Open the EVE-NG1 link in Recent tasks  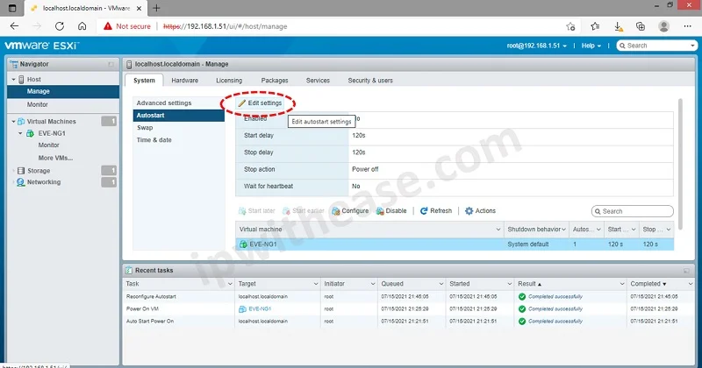[259, 309]
